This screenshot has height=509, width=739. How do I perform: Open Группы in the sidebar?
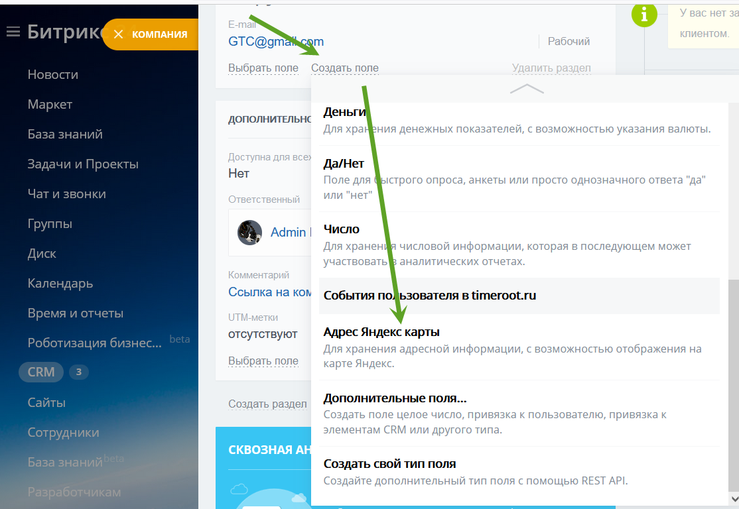click(x=50, y=223)
